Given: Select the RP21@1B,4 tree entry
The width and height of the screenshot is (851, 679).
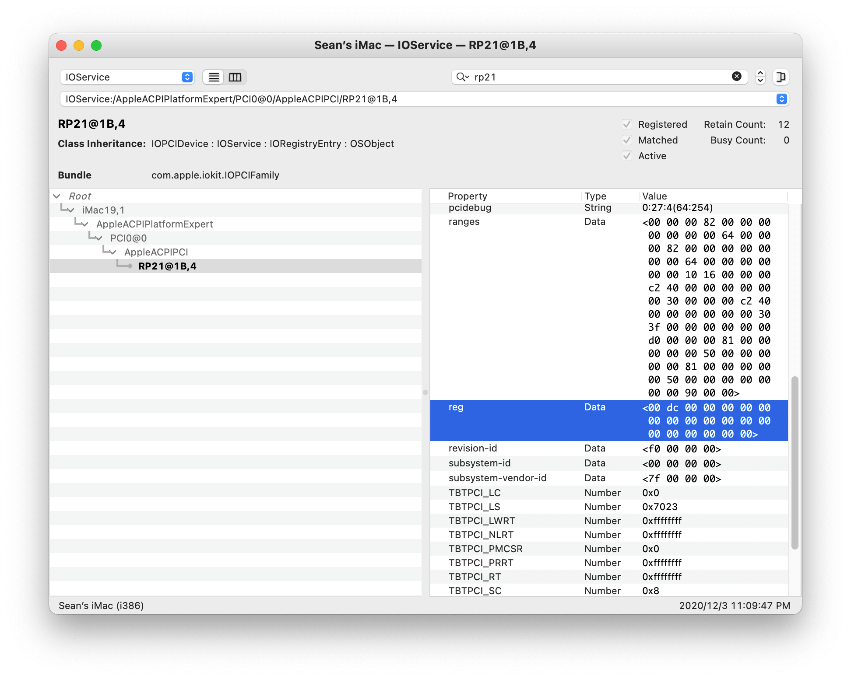Looking at the screenshot, I should 236,266.
